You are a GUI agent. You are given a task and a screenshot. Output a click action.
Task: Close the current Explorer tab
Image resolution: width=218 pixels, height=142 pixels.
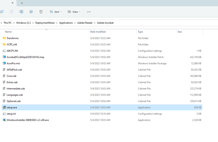(12, 3)
